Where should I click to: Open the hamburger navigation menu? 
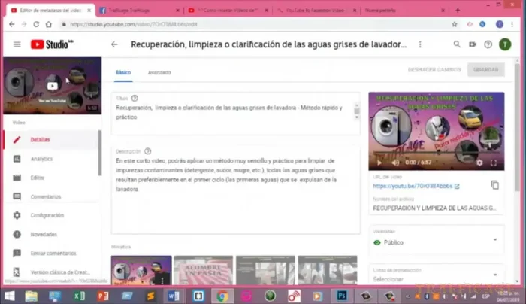[x=17, y=44]
